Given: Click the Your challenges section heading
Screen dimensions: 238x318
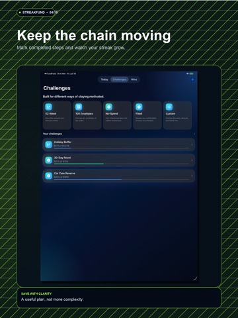Looking at the screenshot, I should click(52, 134).
